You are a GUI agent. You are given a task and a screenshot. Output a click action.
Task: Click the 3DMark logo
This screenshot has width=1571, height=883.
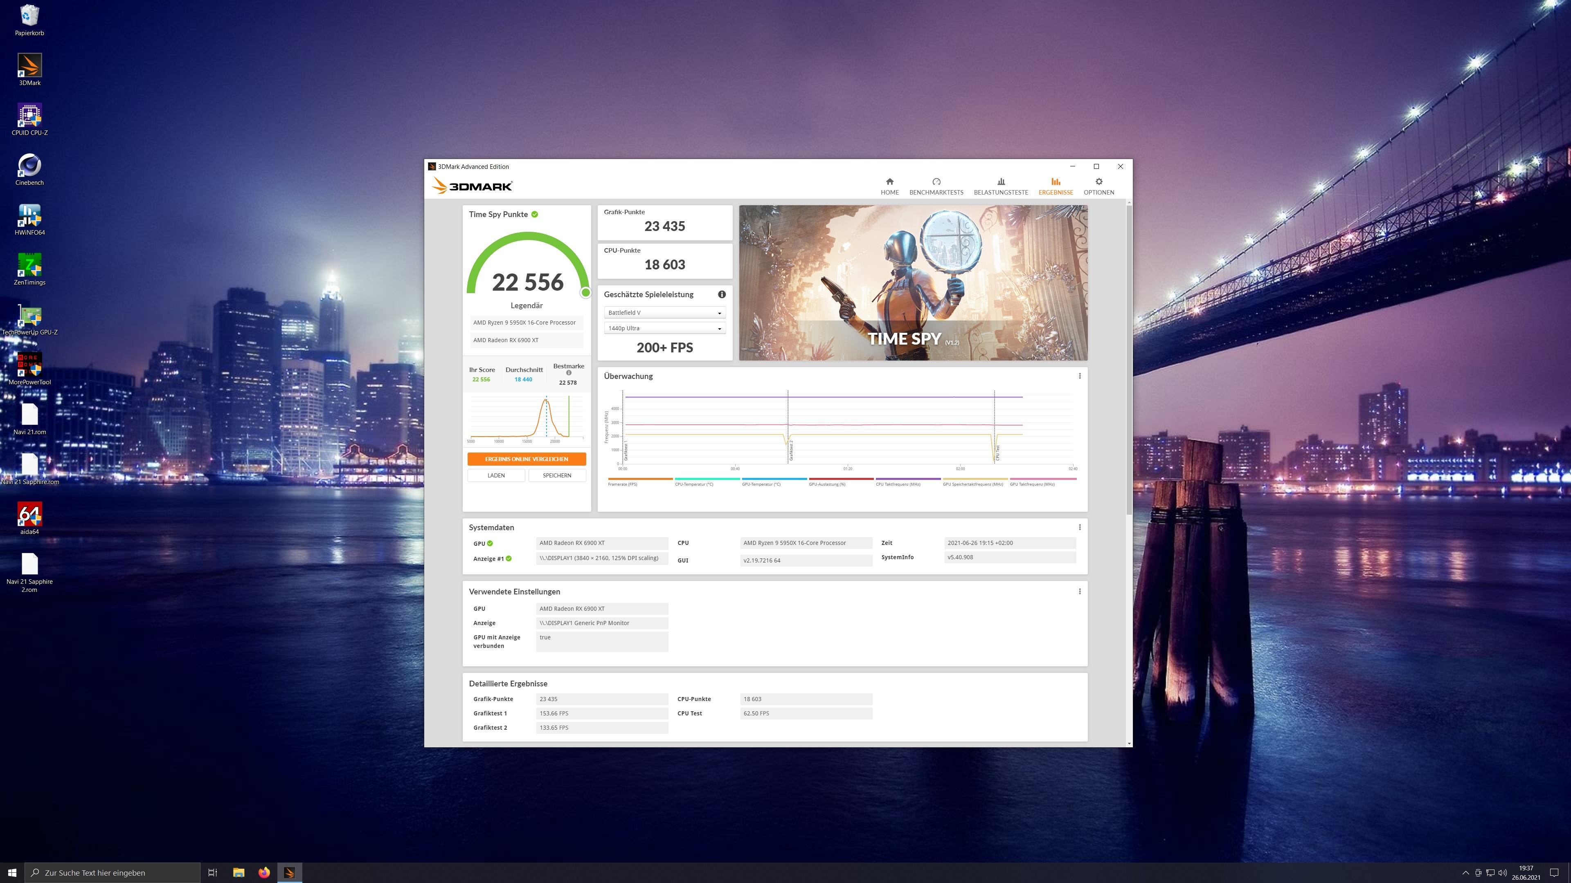point(472,185)
